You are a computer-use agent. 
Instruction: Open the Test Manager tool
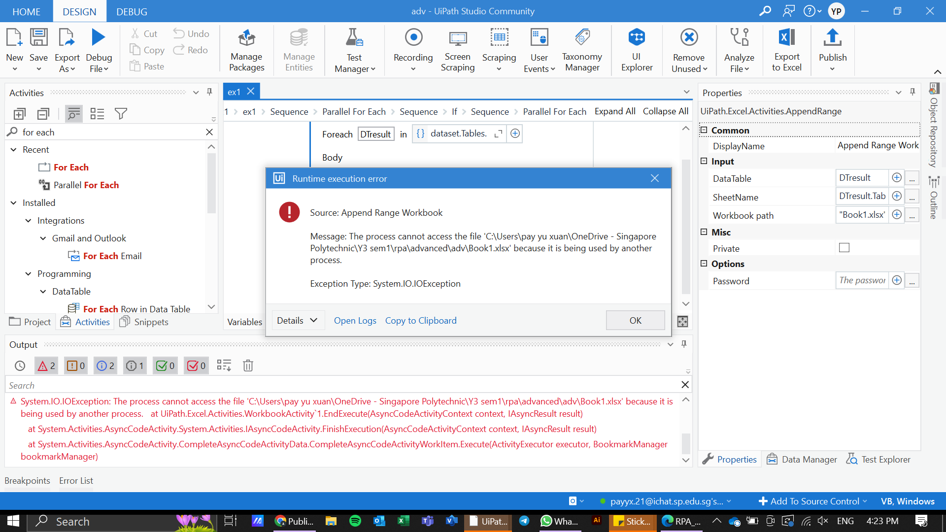[x=354, y=50]
